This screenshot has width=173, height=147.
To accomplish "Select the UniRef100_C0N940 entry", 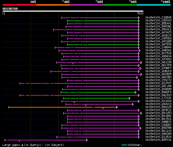I will [x=158, y=47].
